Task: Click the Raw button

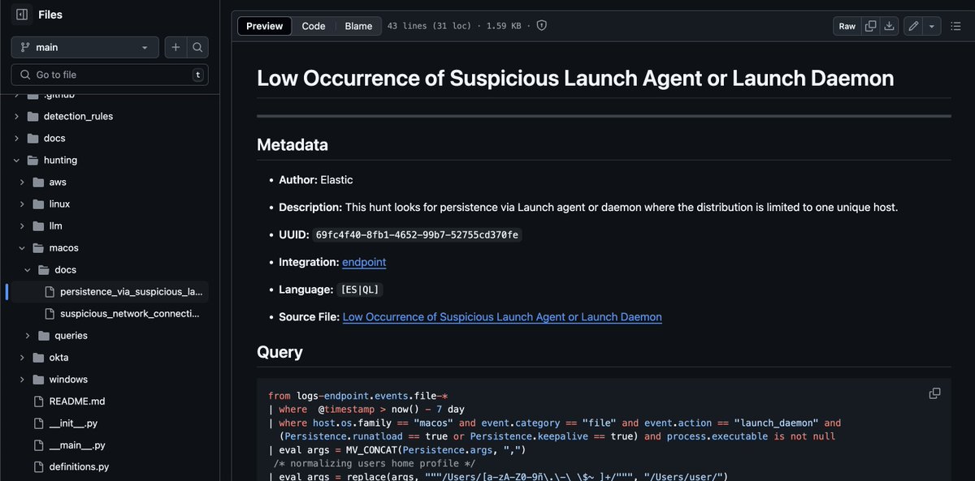Action: 846,25
